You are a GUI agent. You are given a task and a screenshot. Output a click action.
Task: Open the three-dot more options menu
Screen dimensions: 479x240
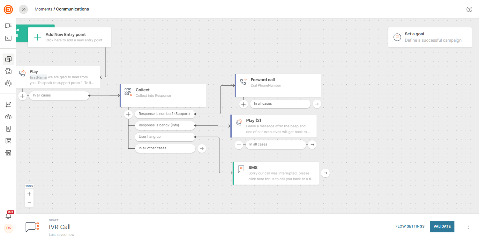click(x=469, y=227)
